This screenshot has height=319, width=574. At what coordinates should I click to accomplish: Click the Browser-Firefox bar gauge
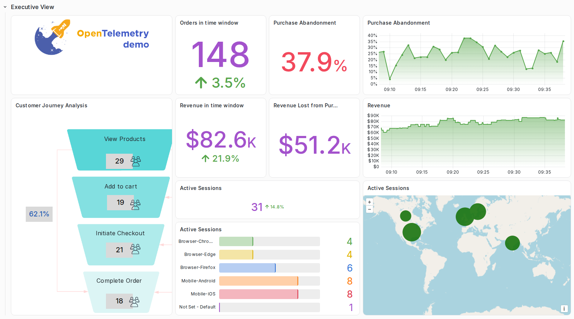click(270, 268)
